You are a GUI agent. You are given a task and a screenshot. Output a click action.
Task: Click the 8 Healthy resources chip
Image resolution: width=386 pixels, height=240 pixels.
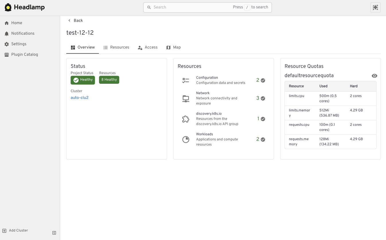[x=109, y=80]
